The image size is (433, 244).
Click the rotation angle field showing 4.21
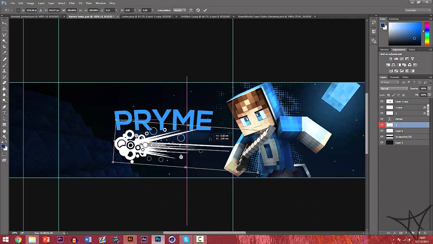(x=110, y=10)
